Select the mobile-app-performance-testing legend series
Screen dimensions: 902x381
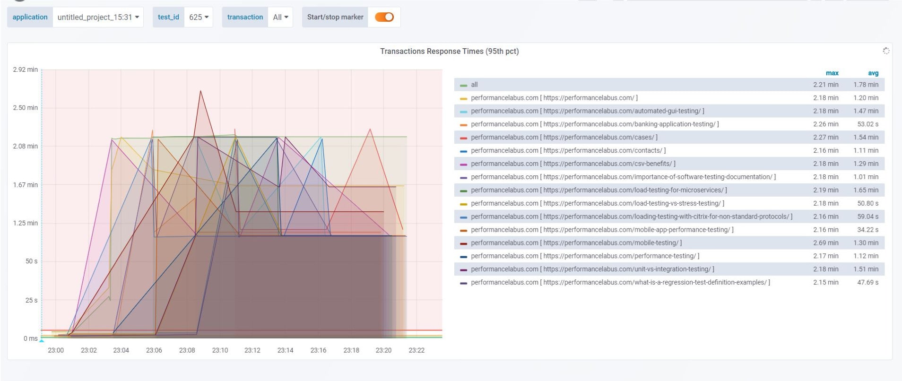click(602, 230)
